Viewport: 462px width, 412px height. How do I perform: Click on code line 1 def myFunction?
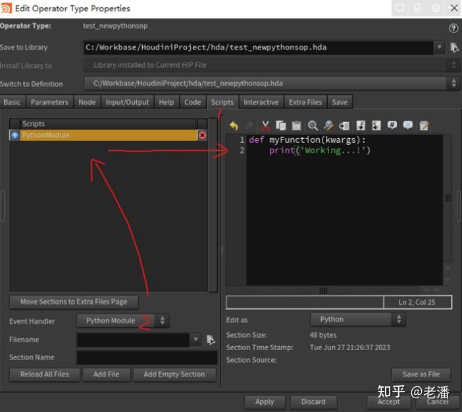307,140
